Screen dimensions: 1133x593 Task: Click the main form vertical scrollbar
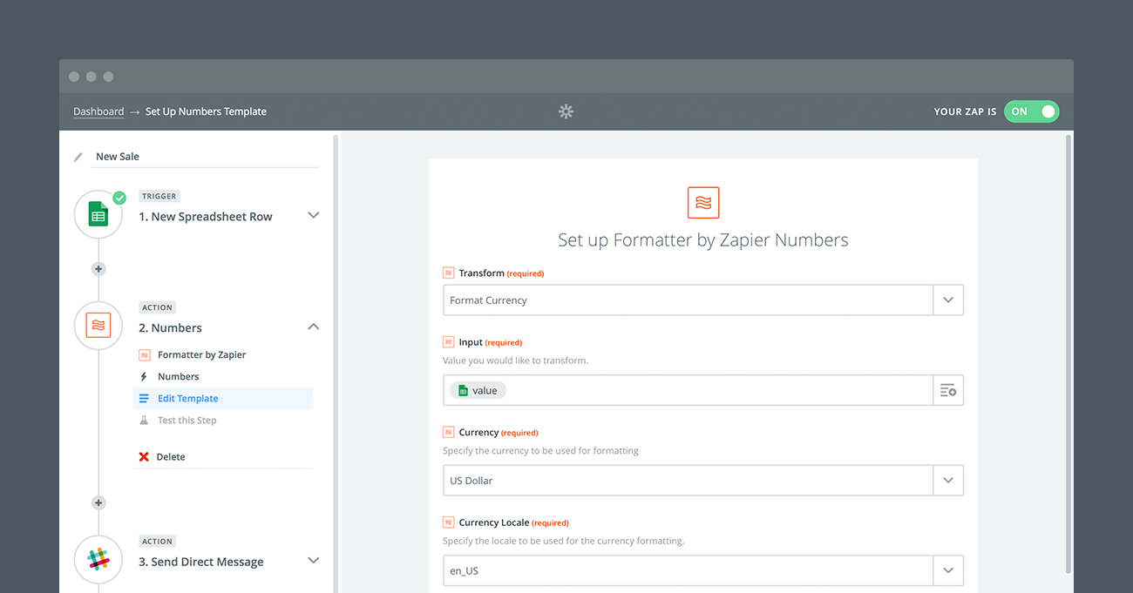1069,354
